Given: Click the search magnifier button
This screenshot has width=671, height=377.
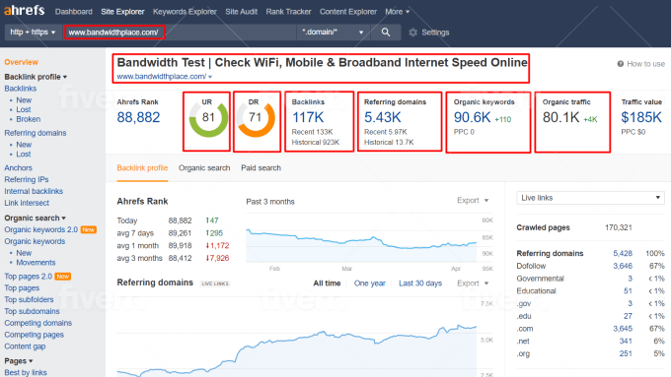Looking at the screenshot, I should pos(386,32).
